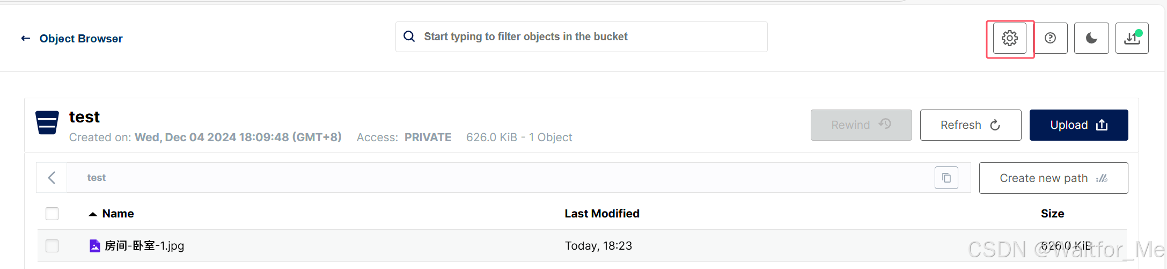Screen dimensions: 1167x269
Task: Go up a level with path chevron
Action: (x=52, y=178)
